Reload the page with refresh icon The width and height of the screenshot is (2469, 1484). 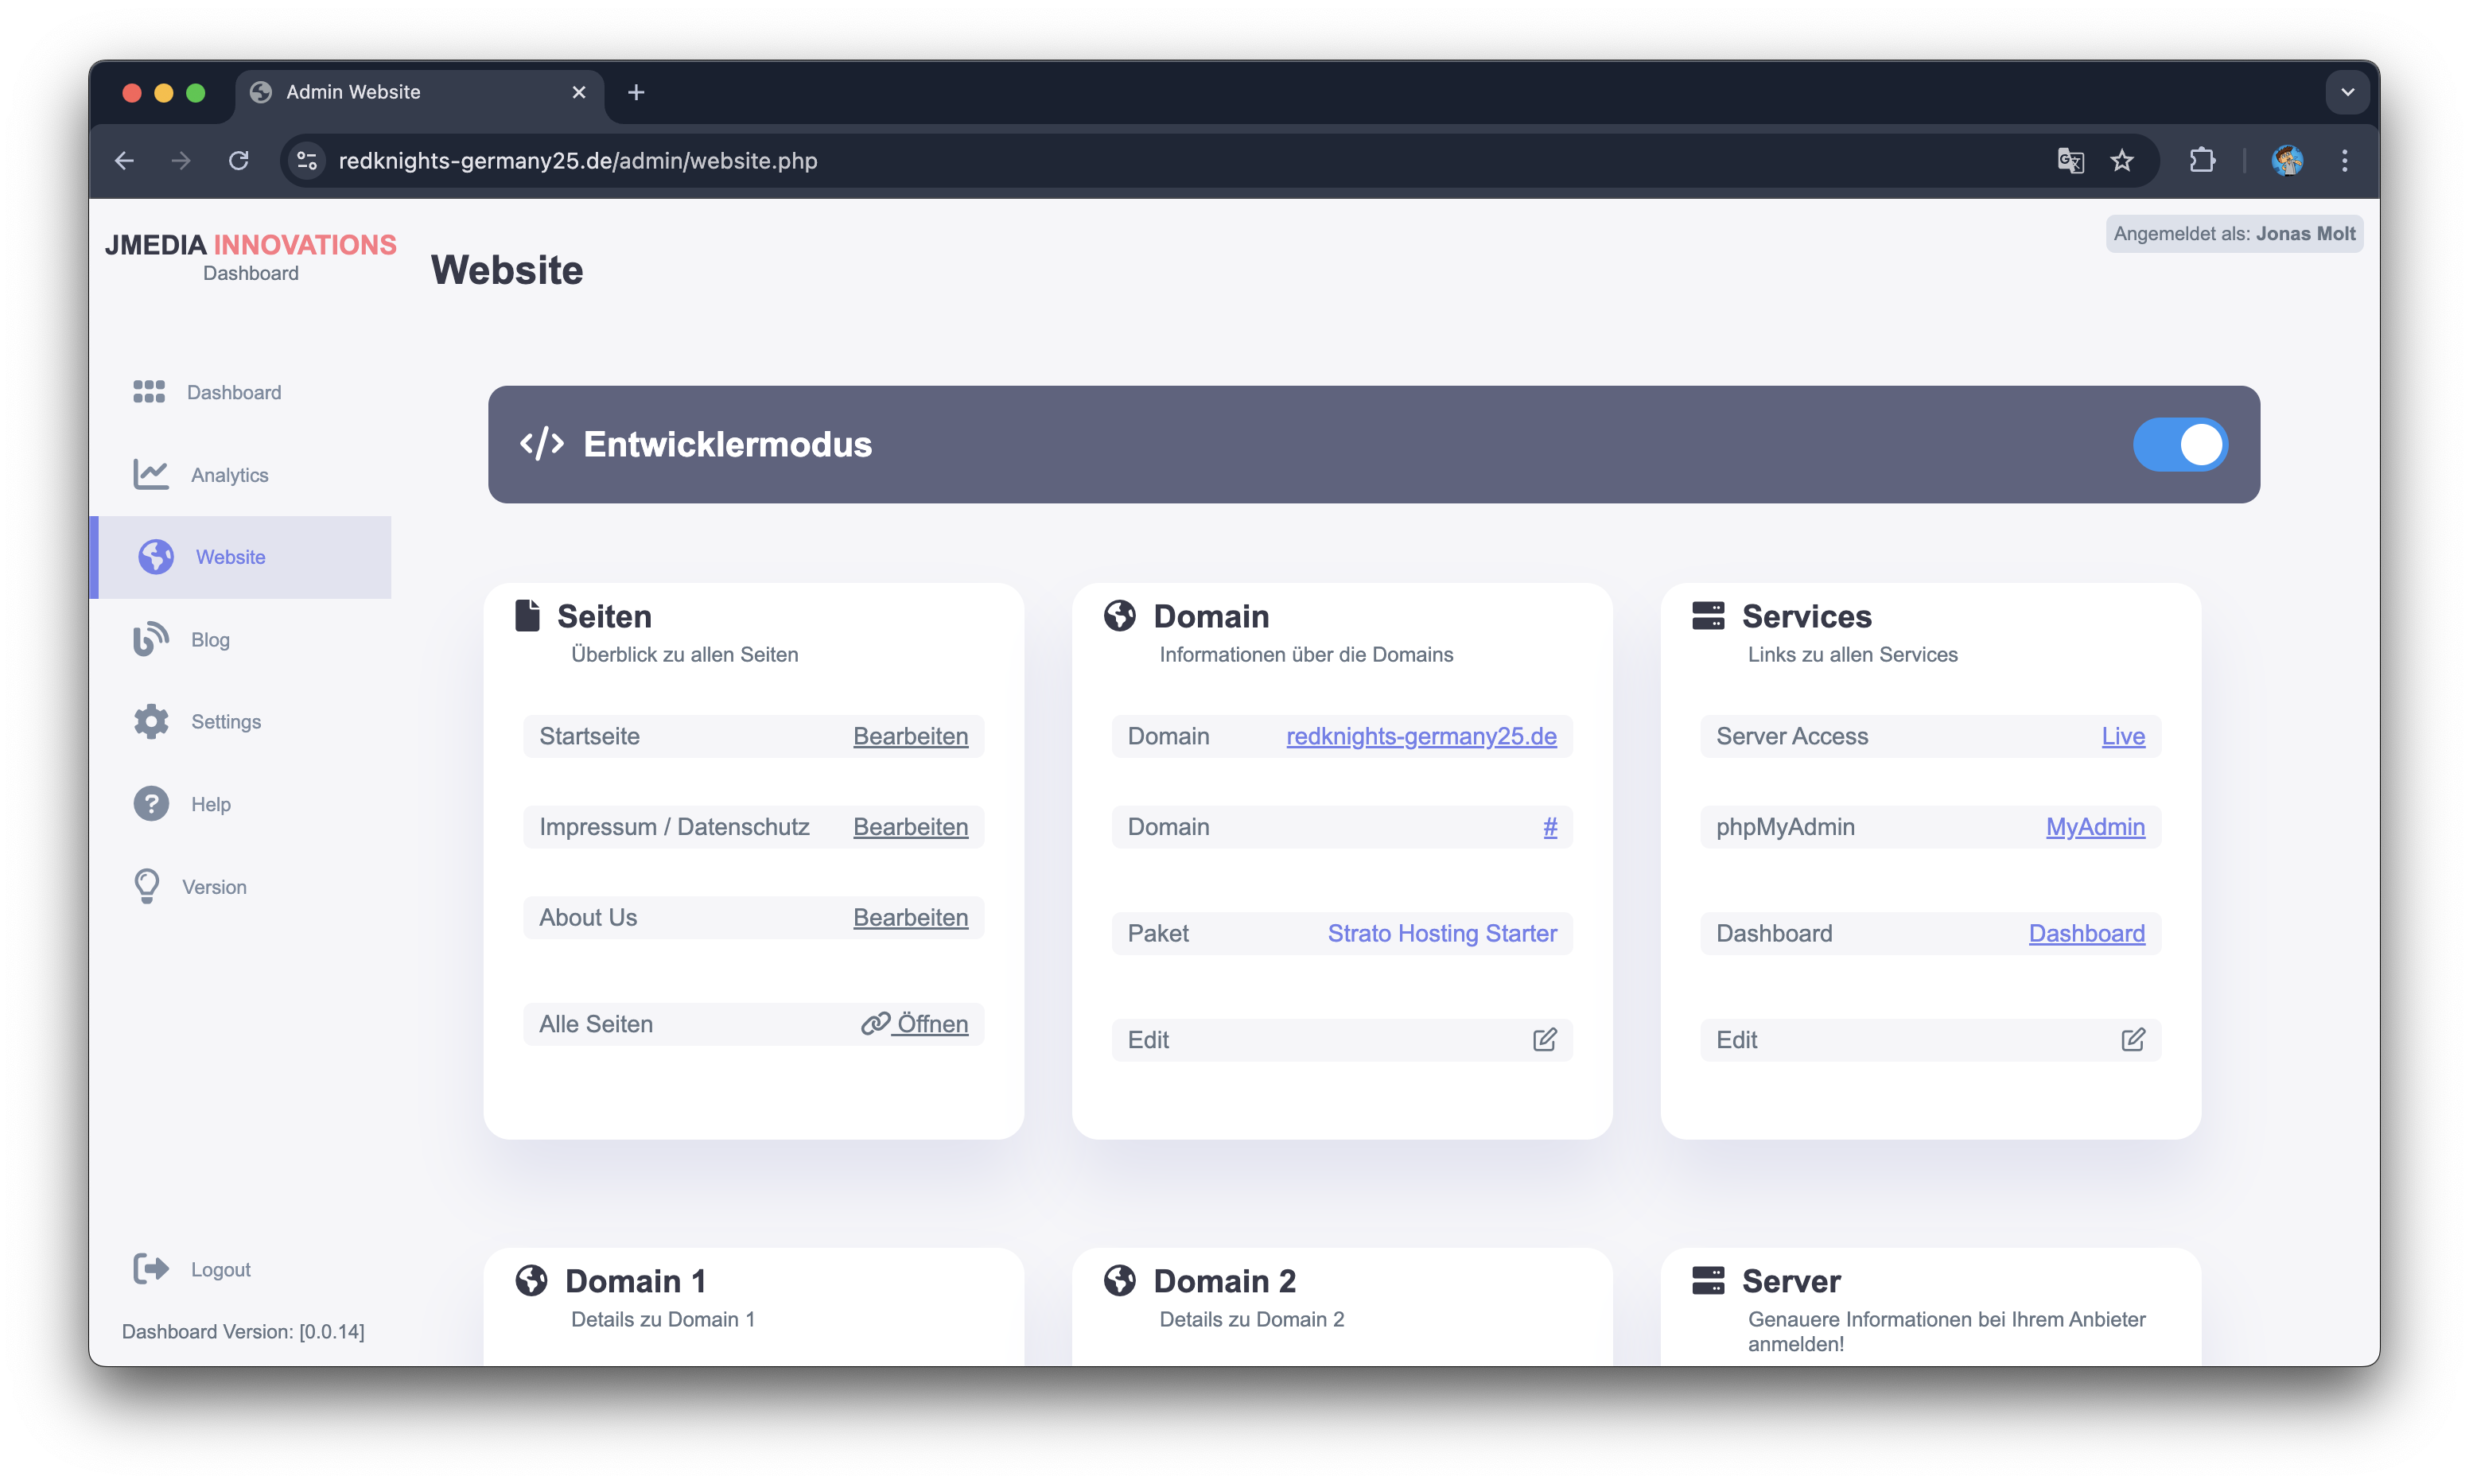238,160
